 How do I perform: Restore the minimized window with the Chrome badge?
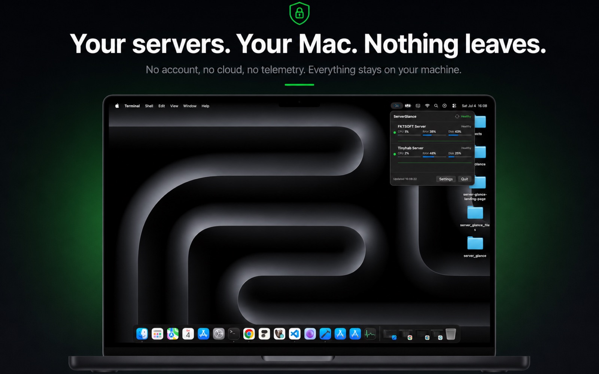[406, 334]
